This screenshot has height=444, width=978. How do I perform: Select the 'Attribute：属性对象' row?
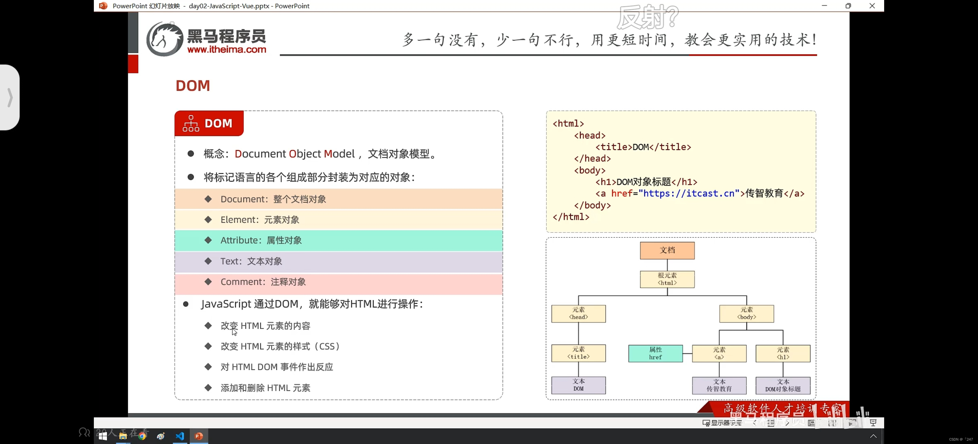(339, 240)
